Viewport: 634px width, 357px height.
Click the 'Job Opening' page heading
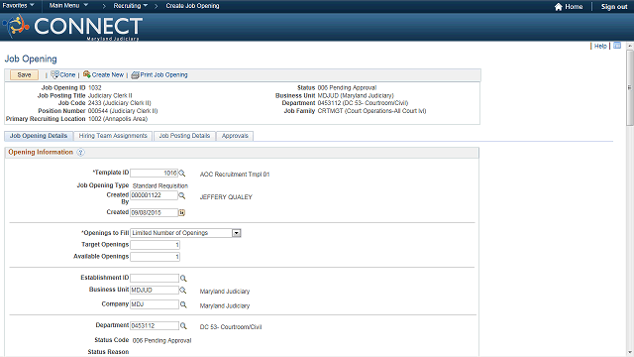(31, 59)
